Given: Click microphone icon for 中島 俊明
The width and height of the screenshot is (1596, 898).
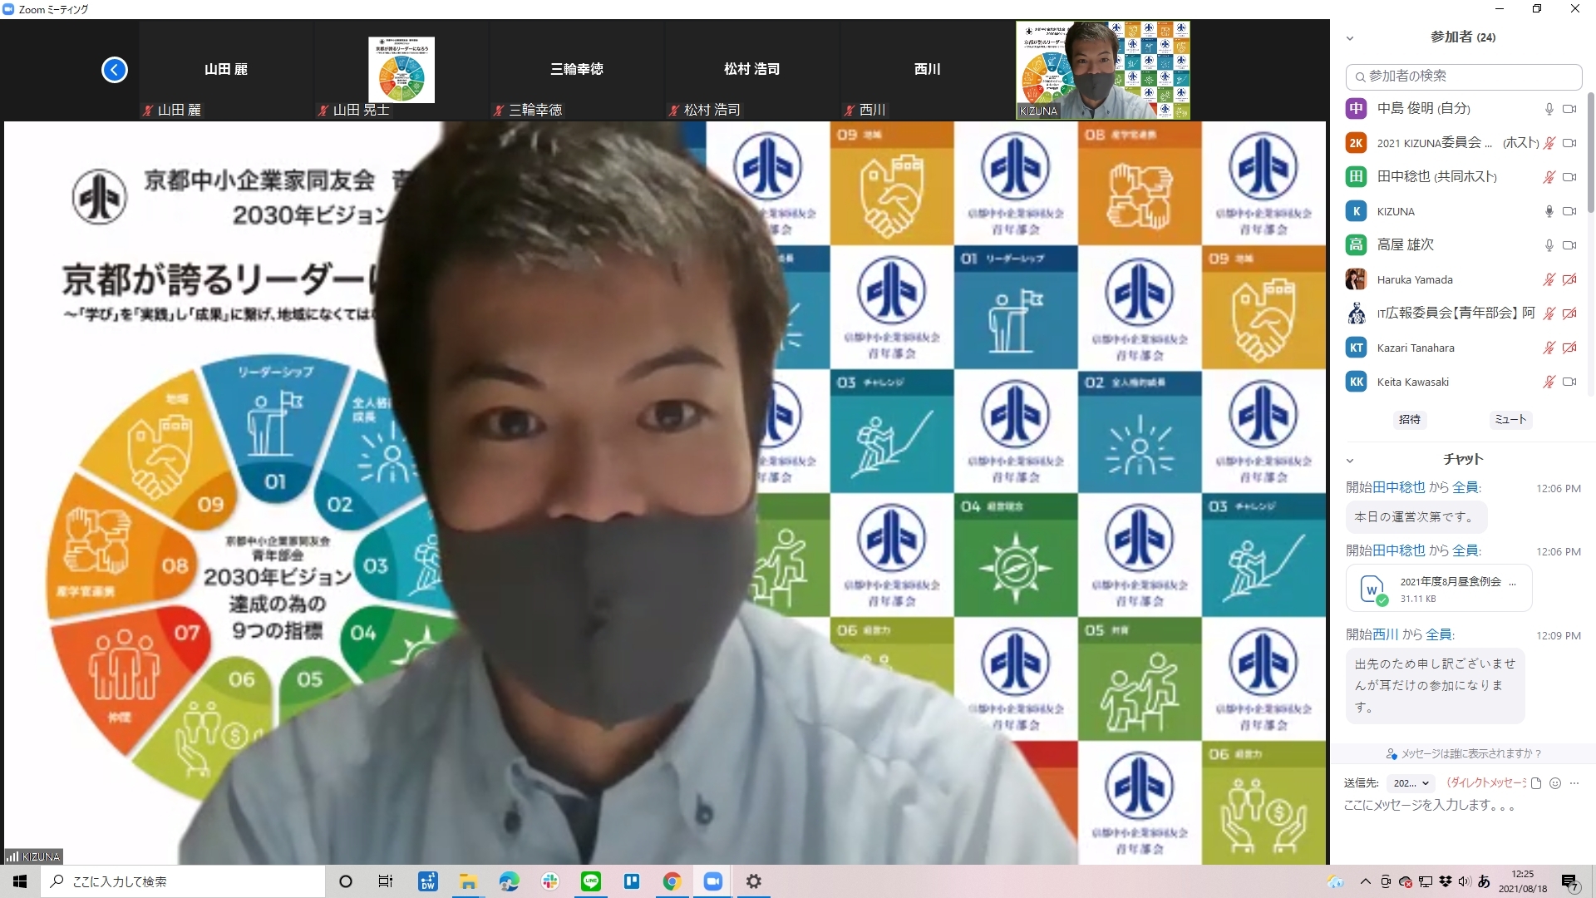Looking at the screenshot, I should 1549,109.
